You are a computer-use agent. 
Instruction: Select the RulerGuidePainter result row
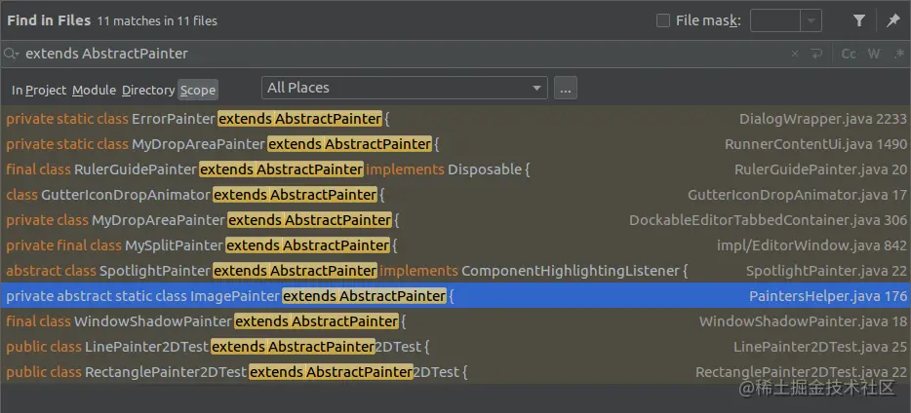pyautogui.click(x=455, y=169)
